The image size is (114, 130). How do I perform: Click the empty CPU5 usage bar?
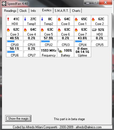tap(99, 41)
